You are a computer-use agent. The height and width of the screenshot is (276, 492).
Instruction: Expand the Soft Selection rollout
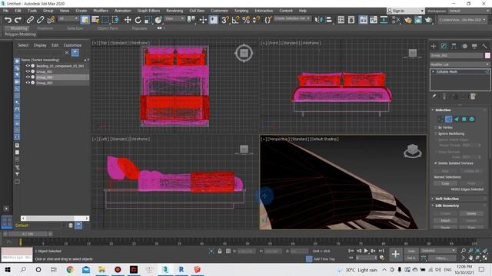coord(447,199)
